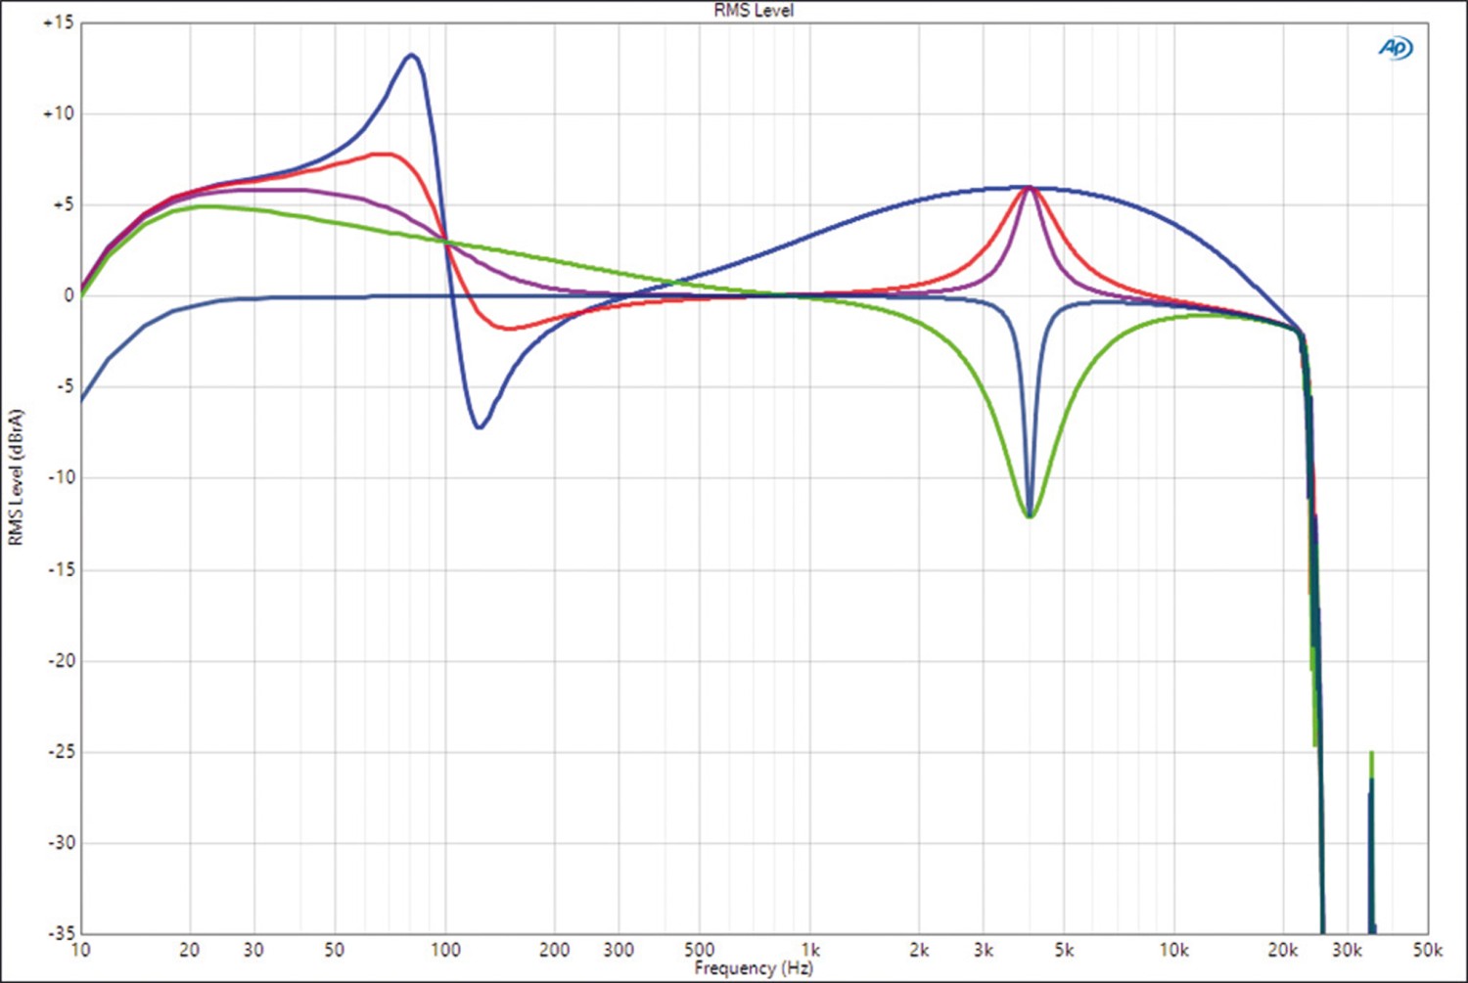Click the 'RMS Level' graph title
The width and height of the screenshot is (1468, 983).
tap(754, 11)
